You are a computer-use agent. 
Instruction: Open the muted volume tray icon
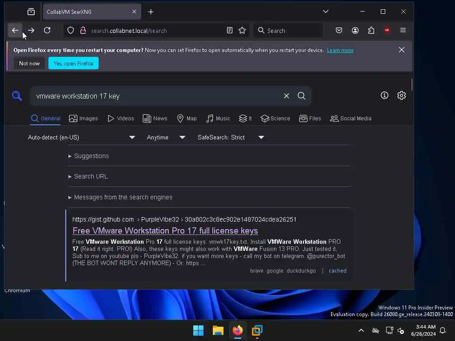(401, 330)
